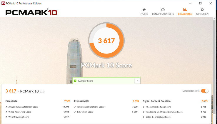The height and width of the screenshot is (124, 217).
Task: Click the circular 3 617 score gauge
Action: [x=106, y=41]
